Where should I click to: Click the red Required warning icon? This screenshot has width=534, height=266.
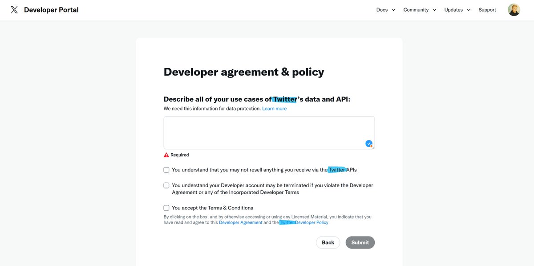[x=166, y=155]
